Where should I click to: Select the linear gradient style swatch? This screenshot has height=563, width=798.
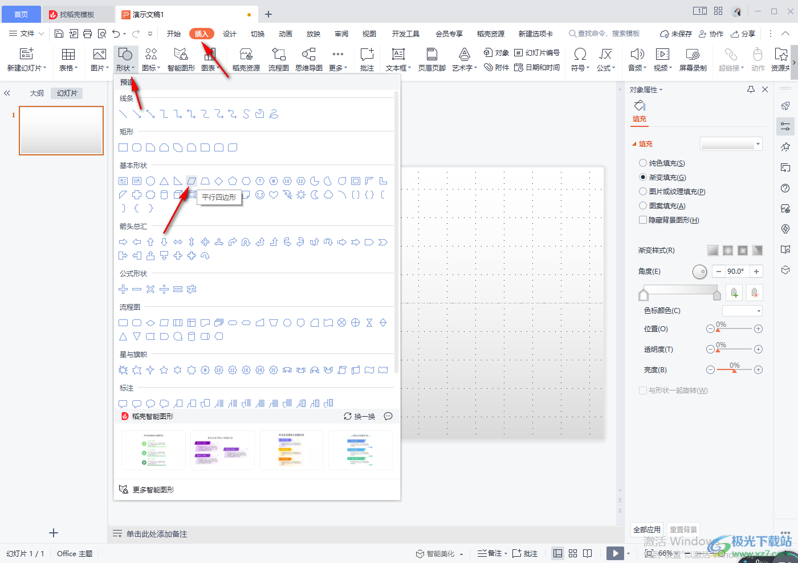(713, 250)
